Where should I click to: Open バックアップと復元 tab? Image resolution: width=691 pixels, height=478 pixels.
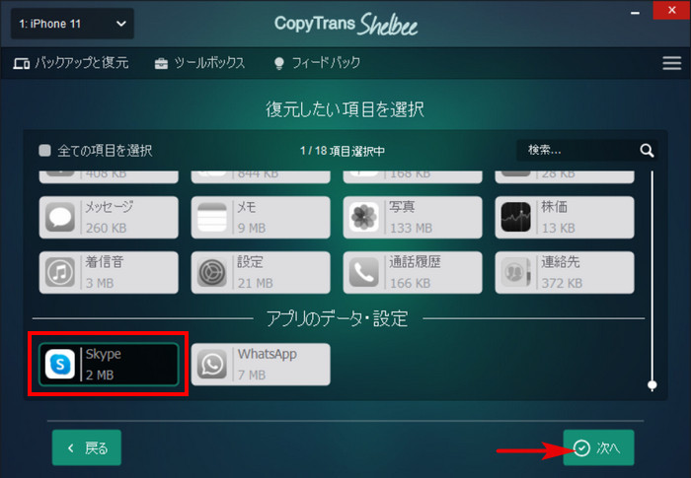click(x=71, y=63)
